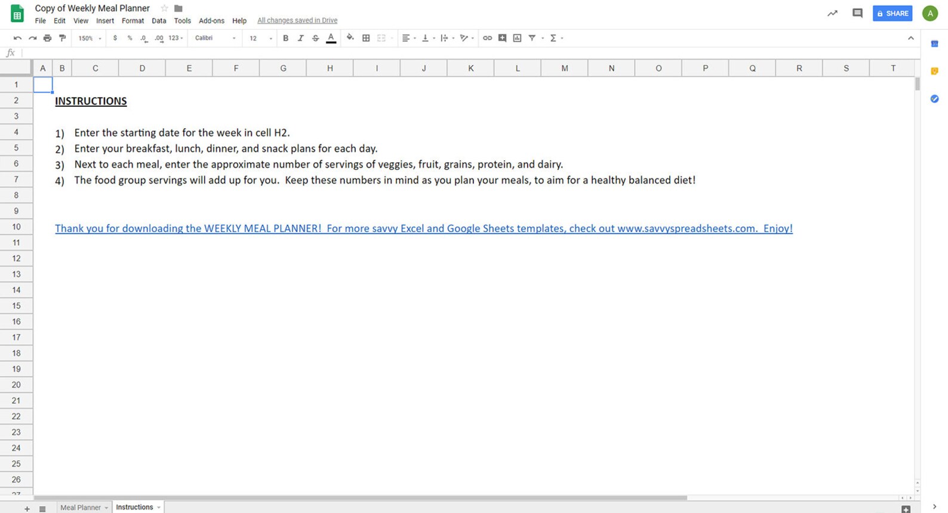This screenshot has height=513, width=948.
Task: Increase decimal places icon
Action: click(x=159, y=38)
